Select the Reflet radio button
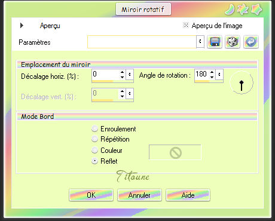The height and width of the screenshot is (221, 275). tap(94, 161)
